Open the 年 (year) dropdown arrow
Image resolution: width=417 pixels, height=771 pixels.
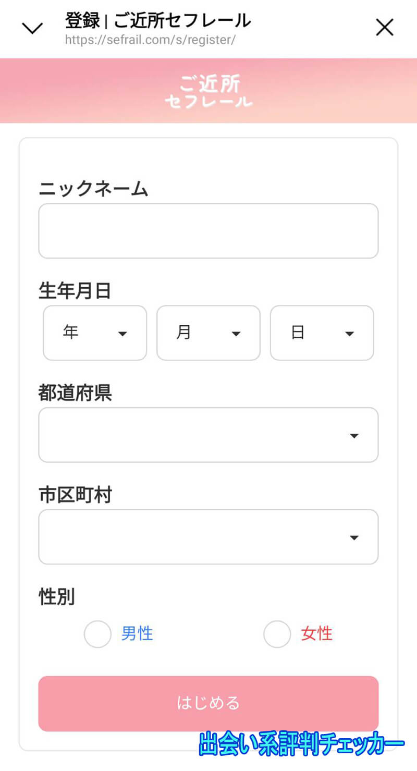pyautogui.click(x=124, y=333)
